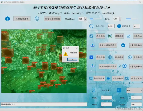Click the Confidence value field 0.25
This screenshot has height=111, width=143.
(x=81, y=19)
